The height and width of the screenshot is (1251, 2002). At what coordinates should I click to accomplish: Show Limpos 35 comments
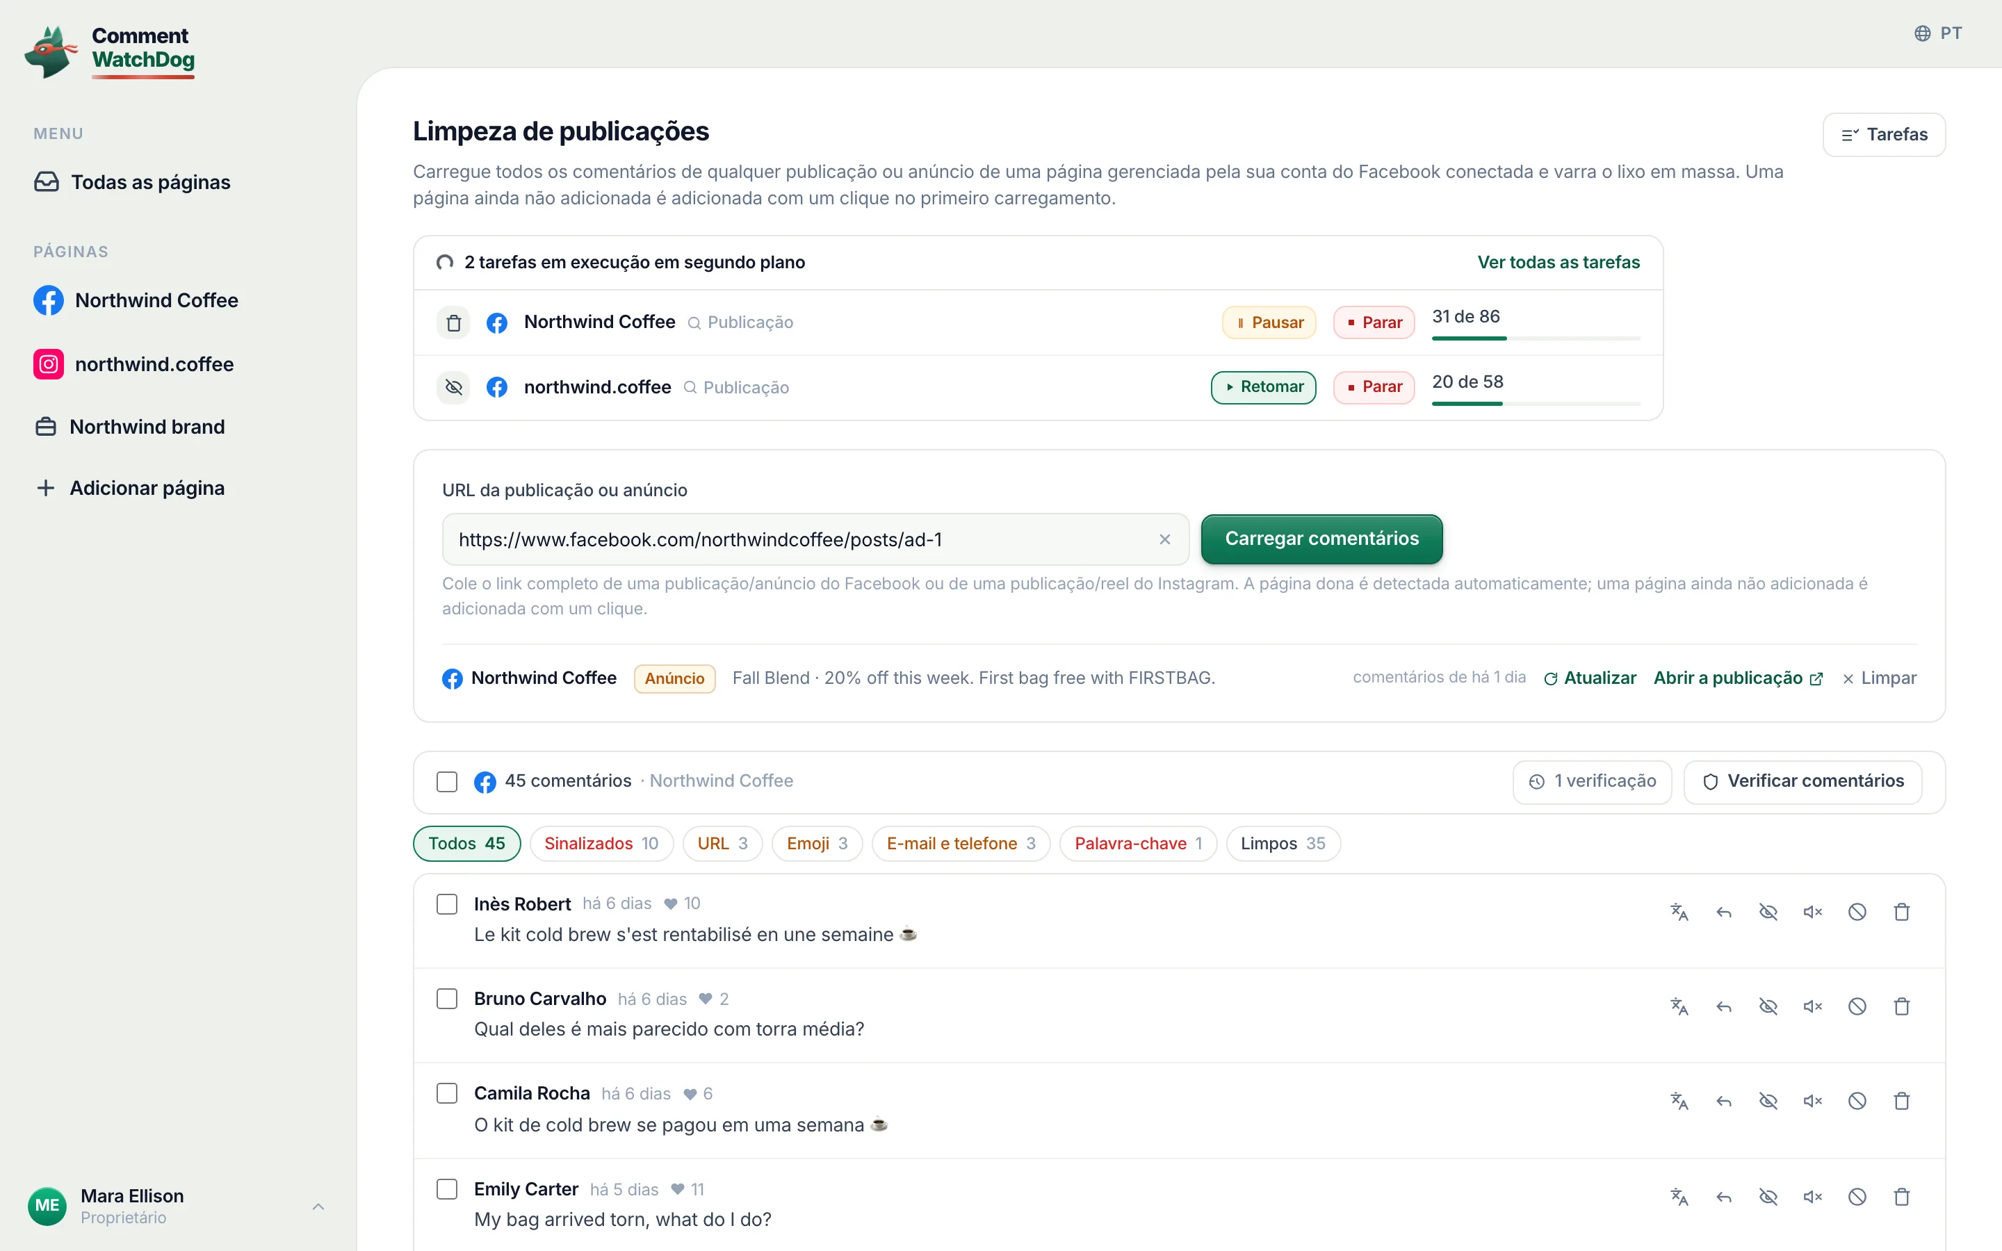1283,843
